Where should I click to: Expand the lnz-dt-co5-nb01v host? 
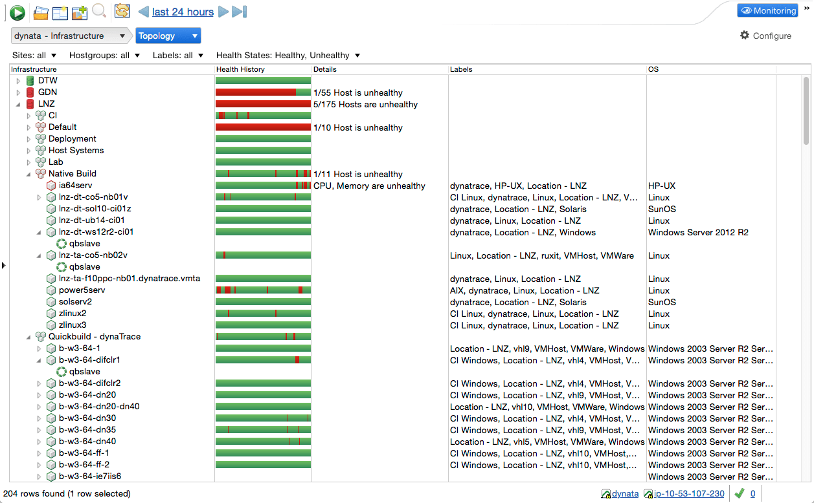pos(39,197)
